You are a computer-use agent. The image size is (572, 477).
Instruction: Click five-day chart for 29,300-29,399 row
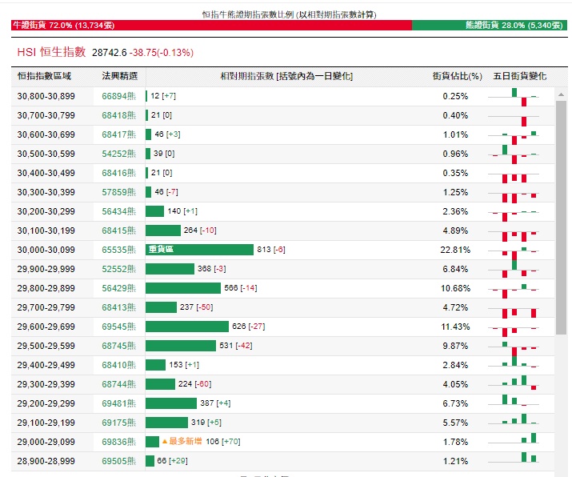click(514, 384)
